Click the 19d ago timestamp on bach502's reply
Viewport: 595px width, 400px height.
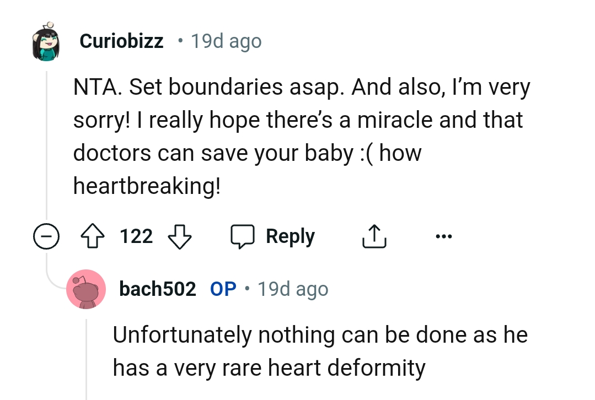292,288
